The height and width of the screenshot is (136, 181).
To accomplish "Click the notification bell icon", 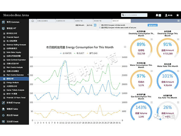I will (157, 15).
